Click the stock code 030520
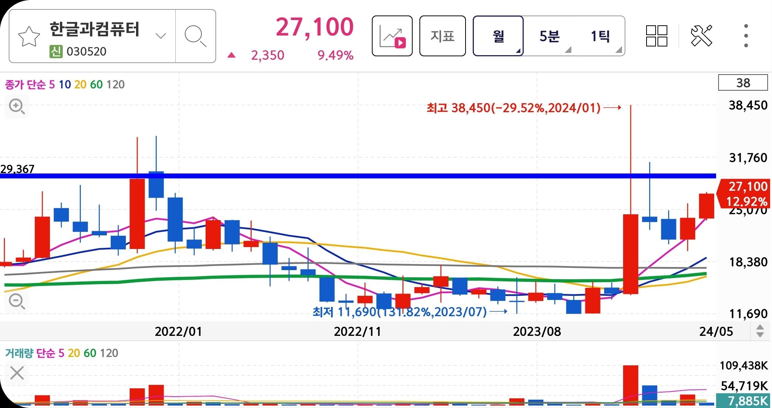772x408 pixels. pyautogui.click(x=87, y=51)
